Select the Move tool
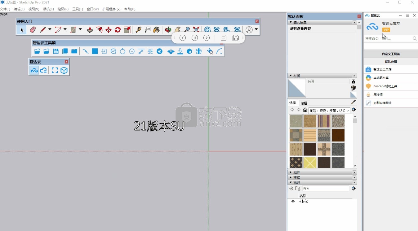 coord(109,30)
